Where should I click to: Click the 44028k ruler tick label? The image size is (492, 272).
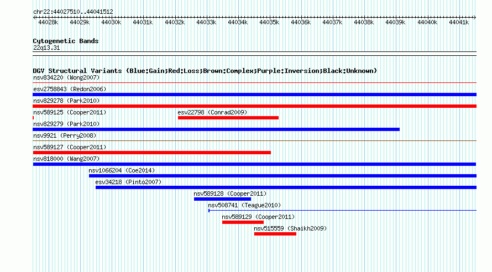coord(48,22)
